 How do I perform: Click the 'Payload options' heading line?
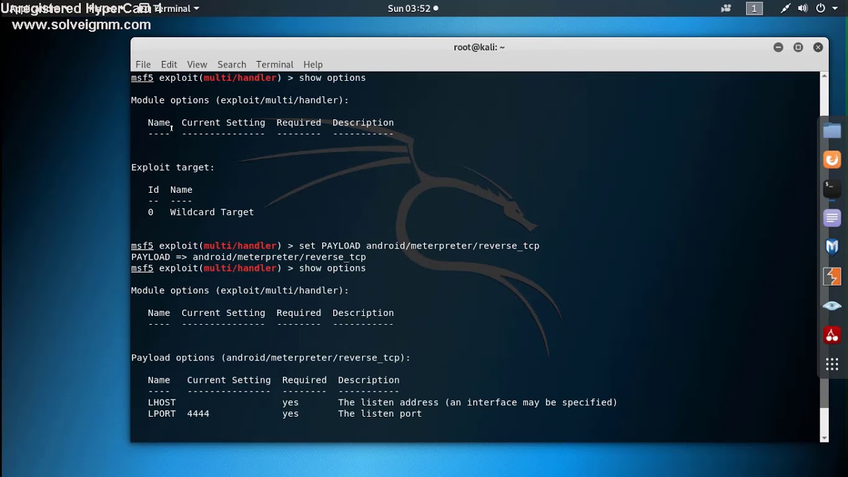[271, 358]
